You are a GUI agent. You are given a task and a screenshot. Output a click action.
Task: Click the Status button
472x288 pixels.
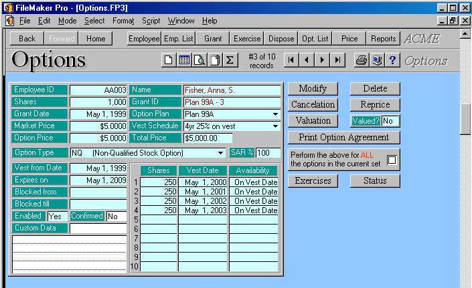[375, 181]
